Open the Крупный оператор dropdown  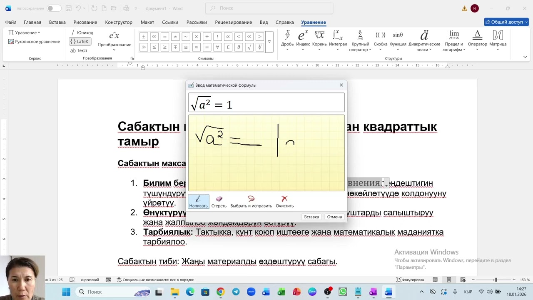pyautogui.click(x=360, y=41)
